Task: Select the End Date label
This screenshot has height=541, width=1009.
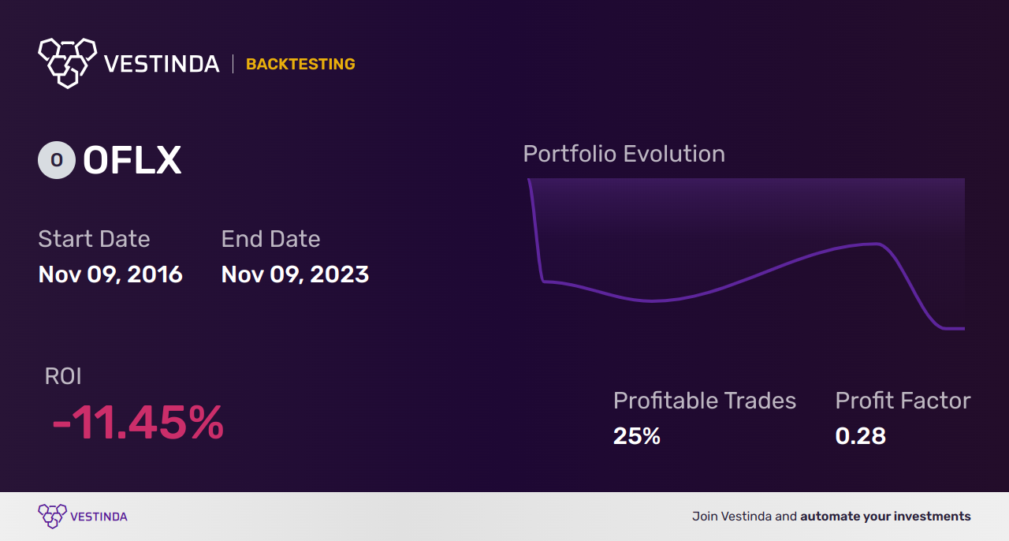Action: (x=270, y=239)
